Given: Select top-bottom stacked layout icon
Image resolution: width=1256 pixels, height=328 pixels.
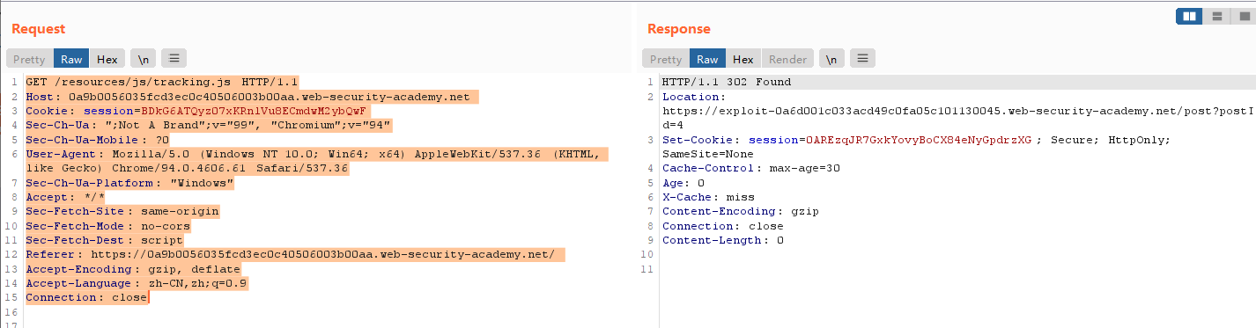Looking at the screenshot, I should 1216,16.
